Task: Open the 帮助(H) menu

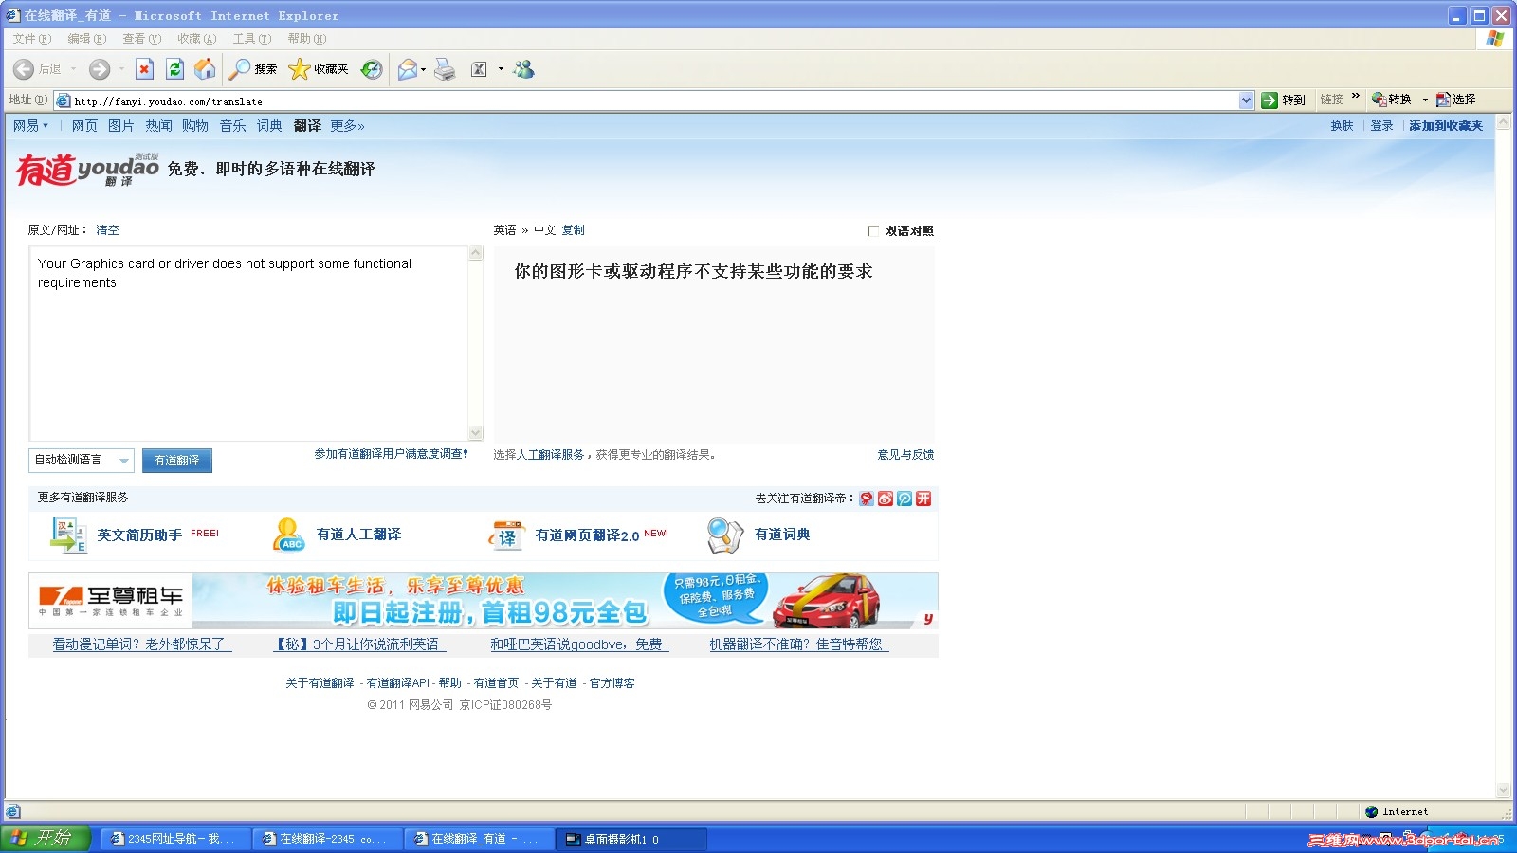Action: (x=307, y=39)
